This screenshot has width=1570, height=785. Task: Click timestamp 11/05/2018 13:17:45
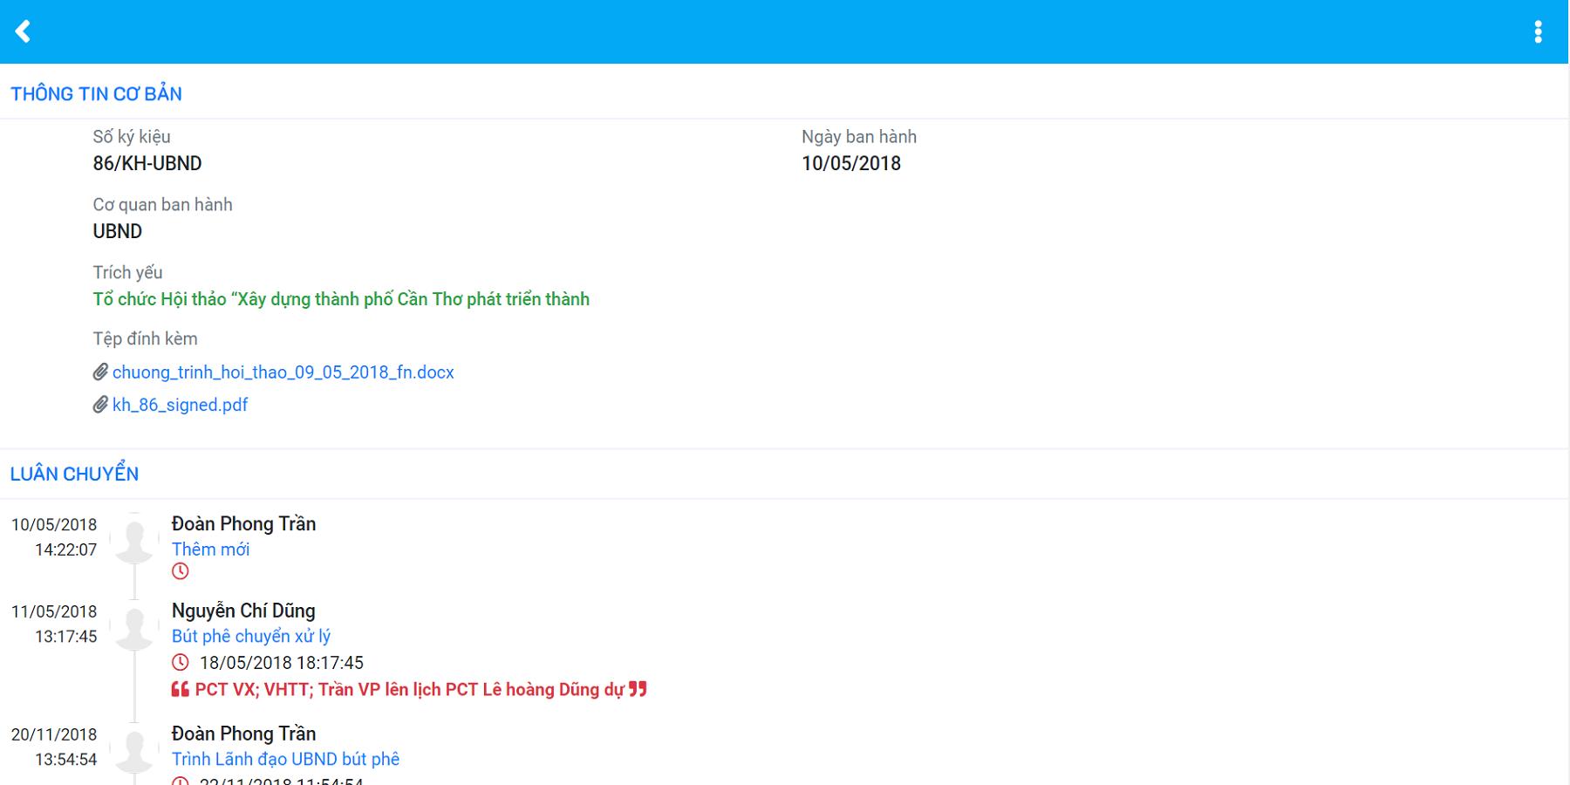54,624
